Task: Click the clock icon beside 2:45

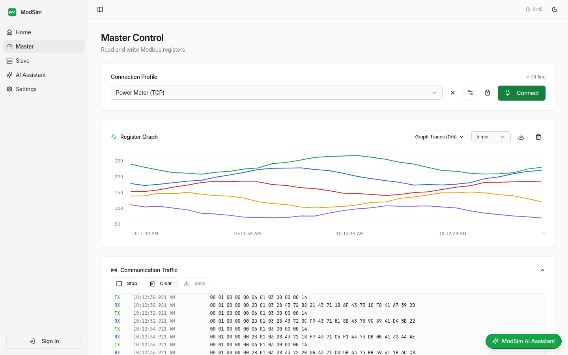Action: tap(528, 9)
